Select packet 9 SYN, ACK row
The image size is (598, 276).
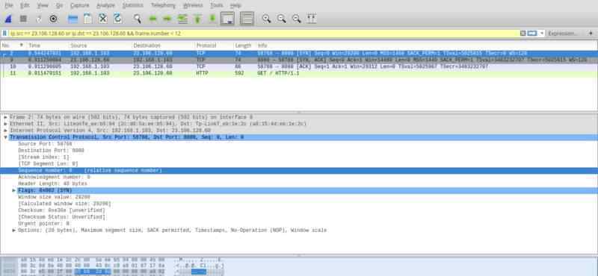pyautogui.click(x=298, y=60)
